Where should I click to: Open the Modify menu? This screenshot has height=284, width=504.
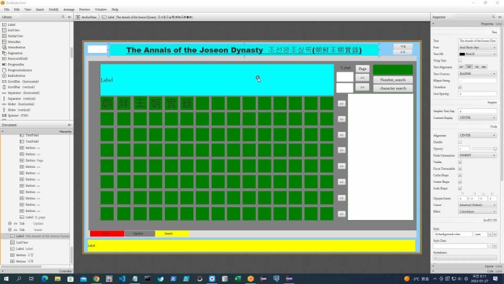(x=54, y=10)
